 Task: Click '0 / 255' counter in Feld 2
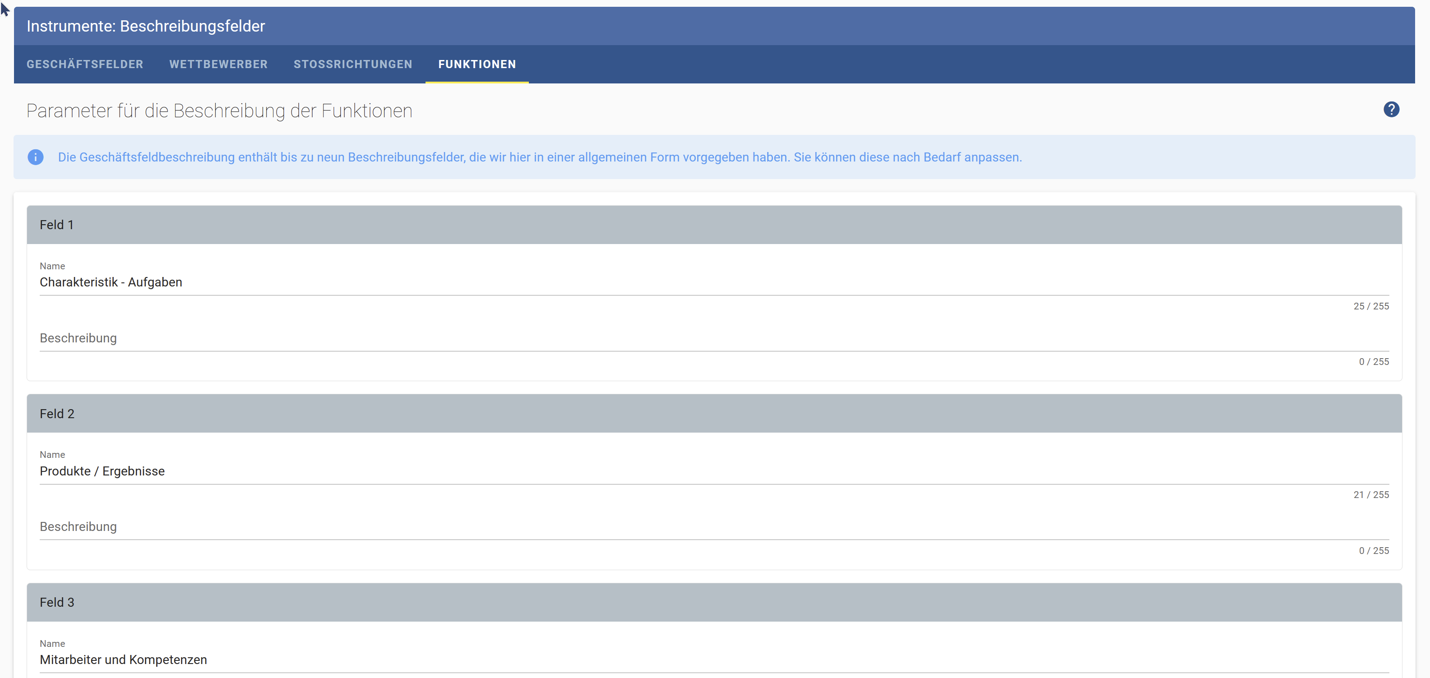(1374, 551)
